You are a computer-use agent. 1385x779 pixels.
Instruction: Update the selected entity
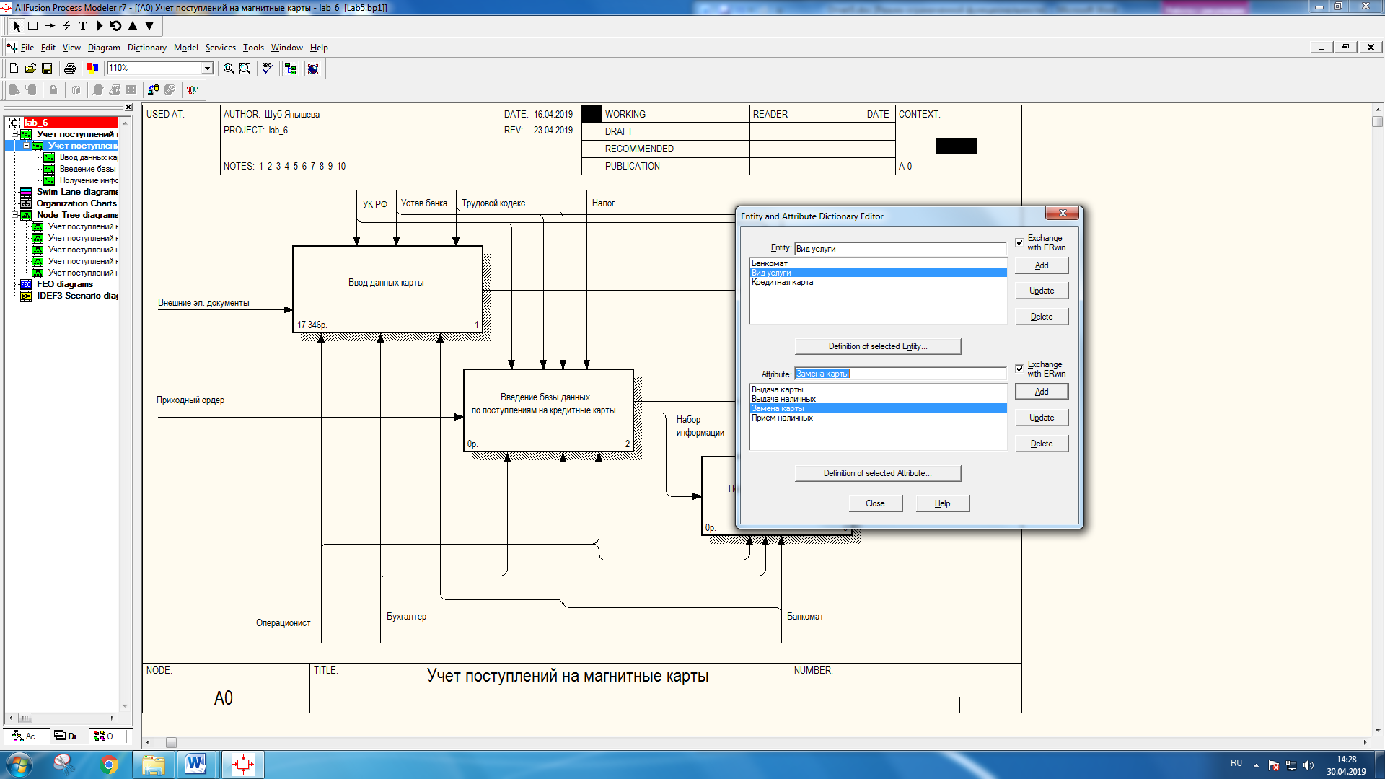(x=1042, y=291)
